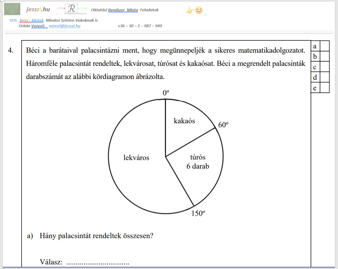The height and width of the screenshot is (269, 338).
Task: Click the smiling face emoji
Action: tap(199, 10)
